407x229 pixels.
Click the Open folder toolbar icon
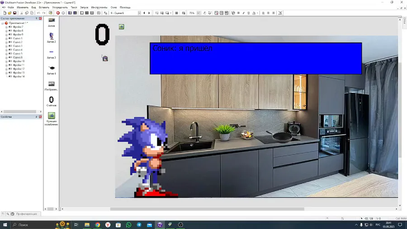click(x=9, y=13)
